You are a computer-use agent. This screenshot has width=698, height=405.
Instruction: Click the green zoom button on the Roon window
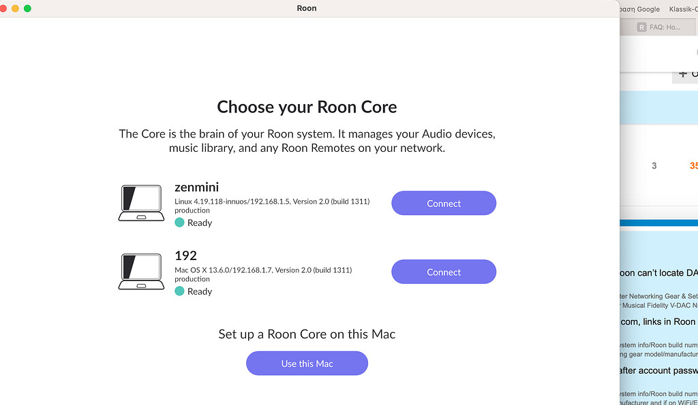[x=27, y=8]
